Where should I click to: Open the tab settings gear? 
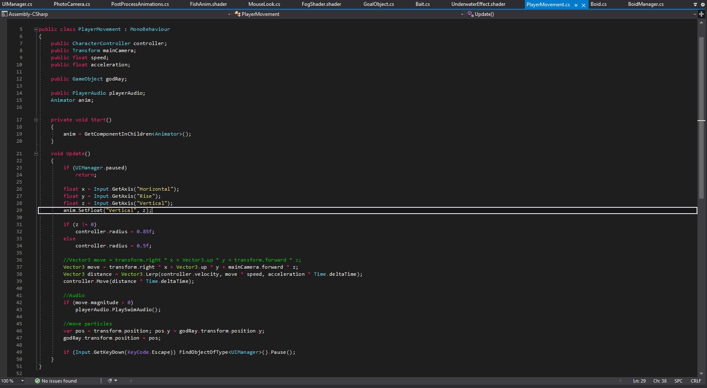click(702, 5)
